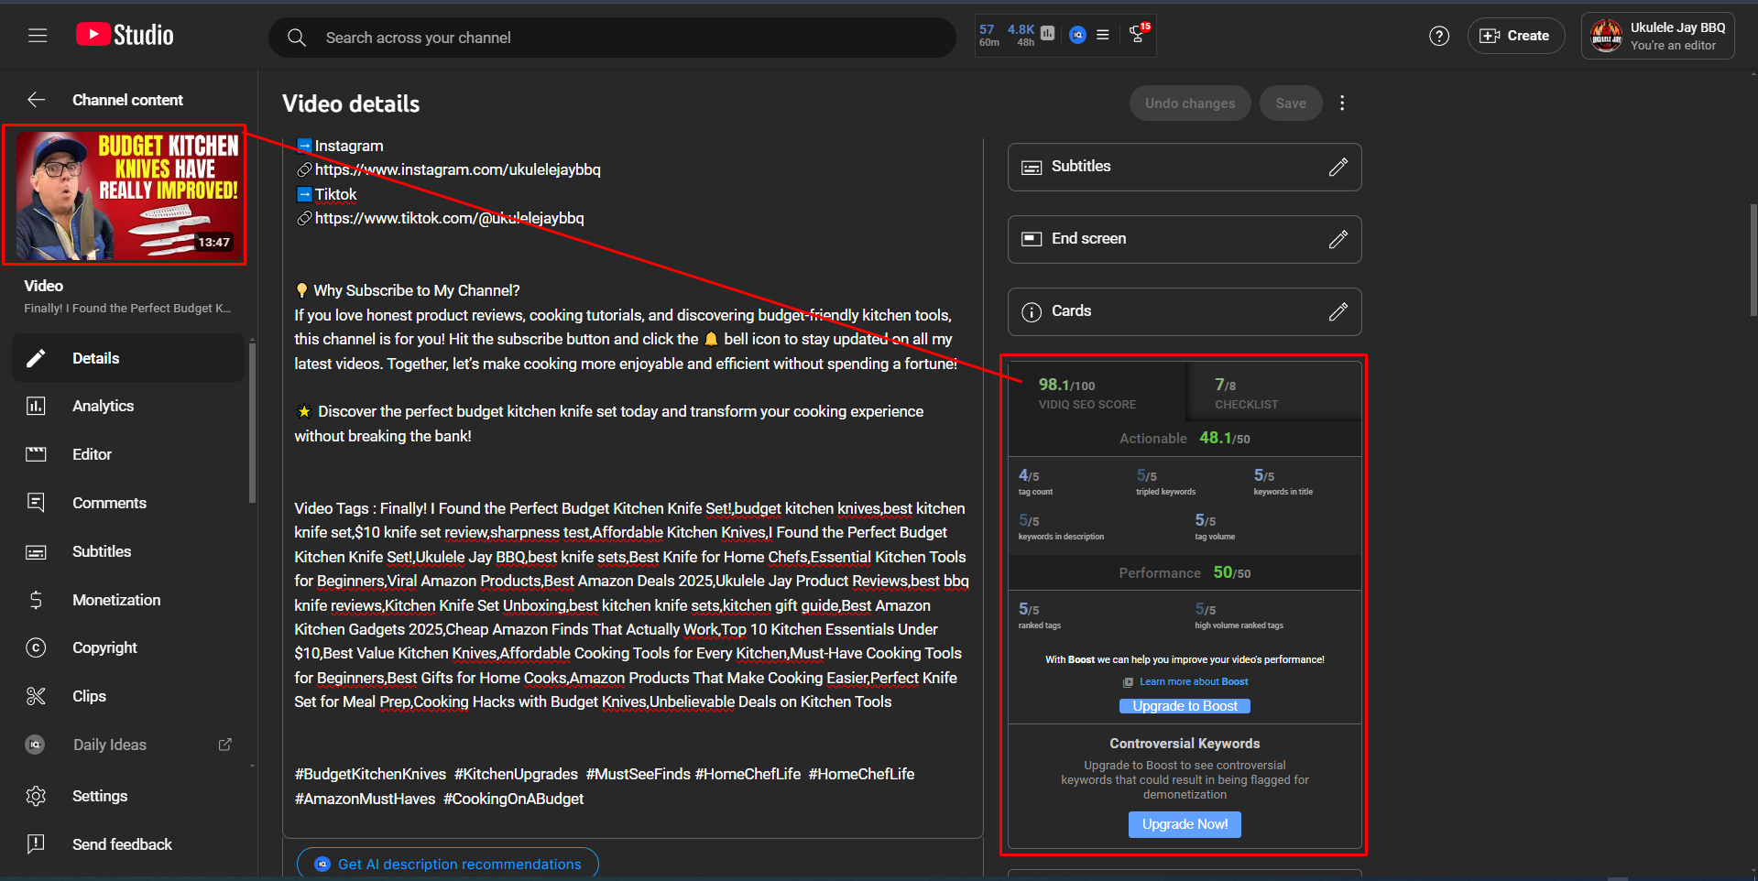Click the 'tripled keywords' score
The image size is (1758, 881).
pyautogui.click(x=1165, y=482)
